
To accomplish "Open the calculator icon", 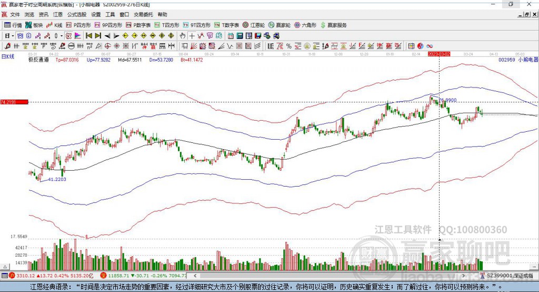I will [239, 35].
